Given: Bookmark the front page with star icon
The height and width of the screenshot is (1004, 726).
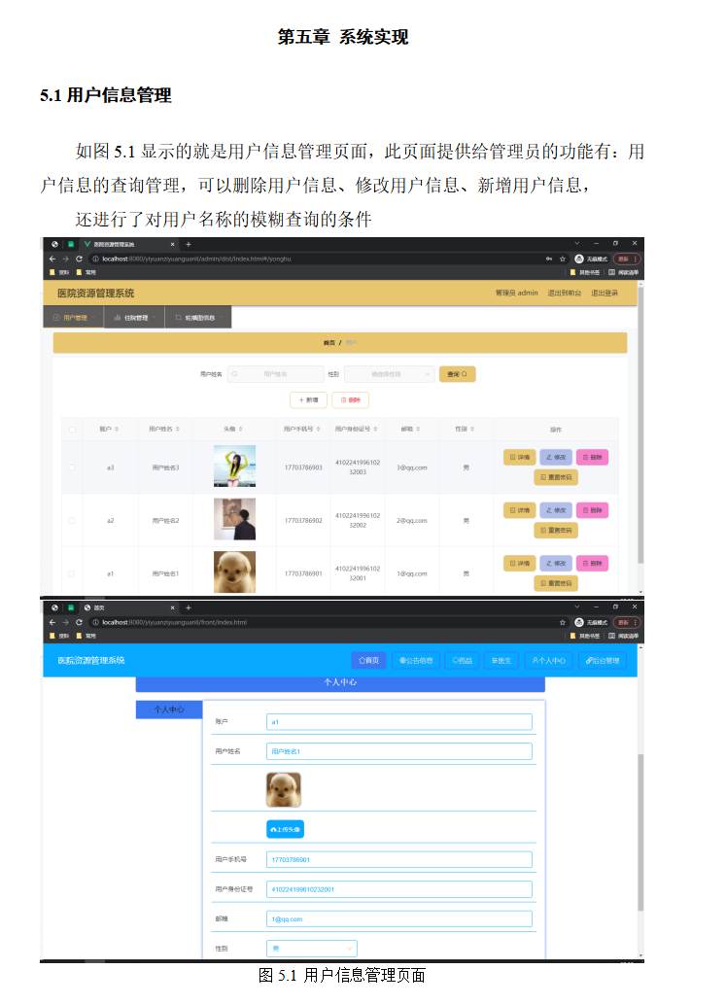Looking at the screenshot, I should [562, 622].
